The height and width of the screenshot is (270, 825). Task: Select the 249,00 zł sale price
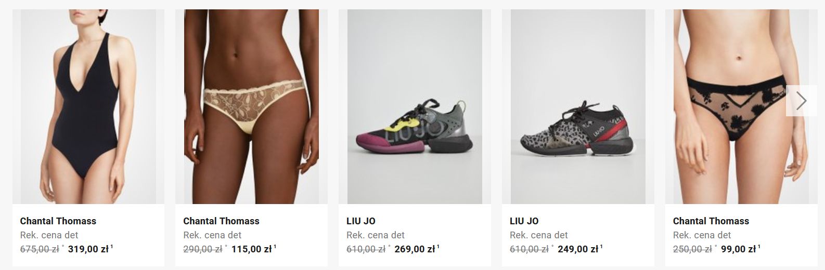pyautogui.click(x=578, y=249)
